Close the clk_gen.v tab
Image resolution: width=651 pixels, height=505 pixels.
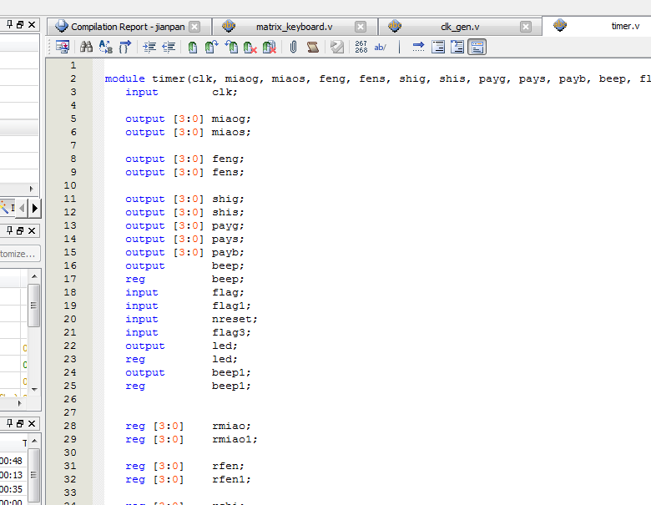[x=527, y=27]
